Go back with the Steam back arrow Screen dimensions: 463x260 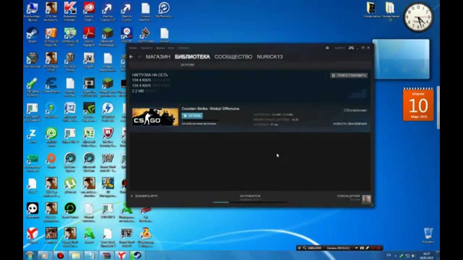point(131,57)
